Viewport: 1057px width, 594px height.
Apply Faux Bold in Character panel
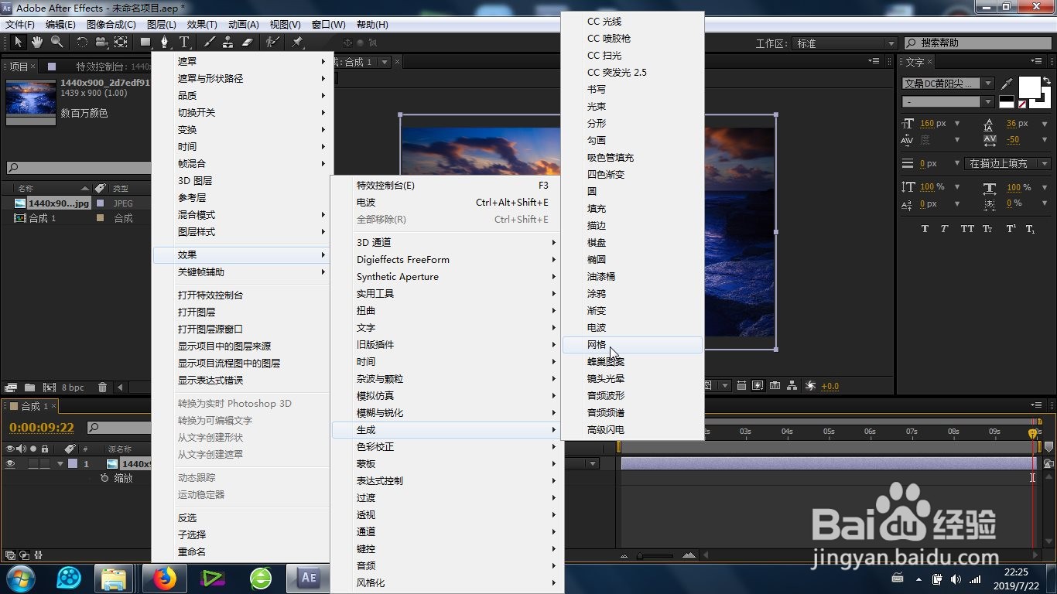(925, 229)
